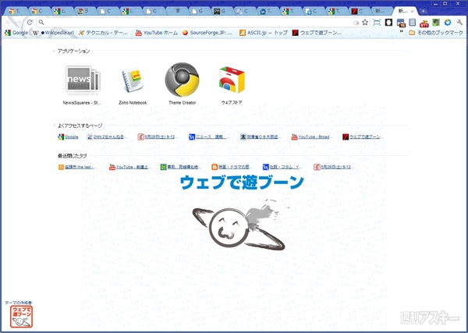The image size is (468, 333).
Task: Open the Google bookmark
Action: point(16,33)
